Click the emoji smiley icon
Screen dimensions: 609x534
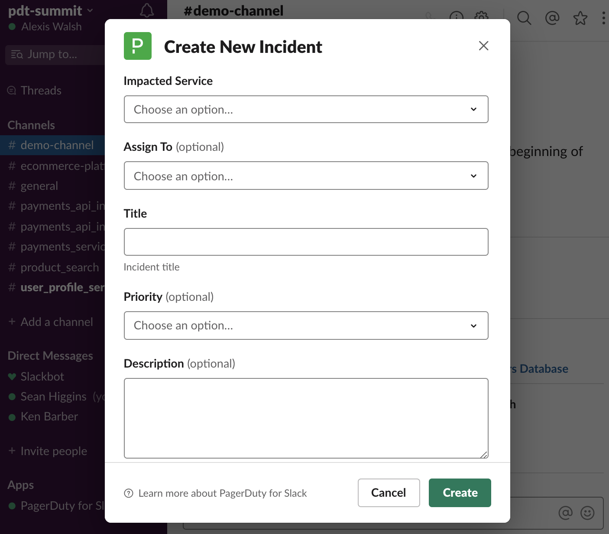[x=587, y=513]
